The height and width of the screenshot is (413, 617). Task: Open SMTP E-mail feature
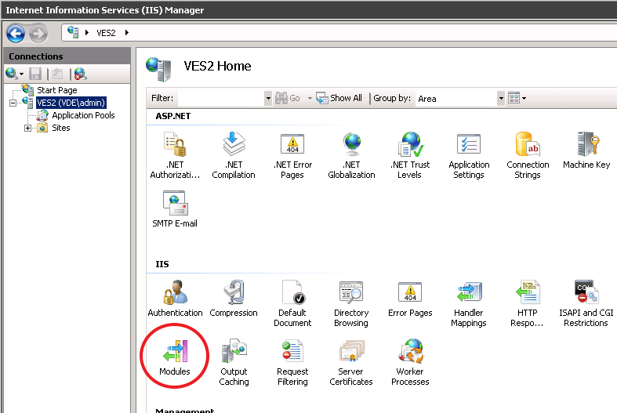click(x=175, y=209)
